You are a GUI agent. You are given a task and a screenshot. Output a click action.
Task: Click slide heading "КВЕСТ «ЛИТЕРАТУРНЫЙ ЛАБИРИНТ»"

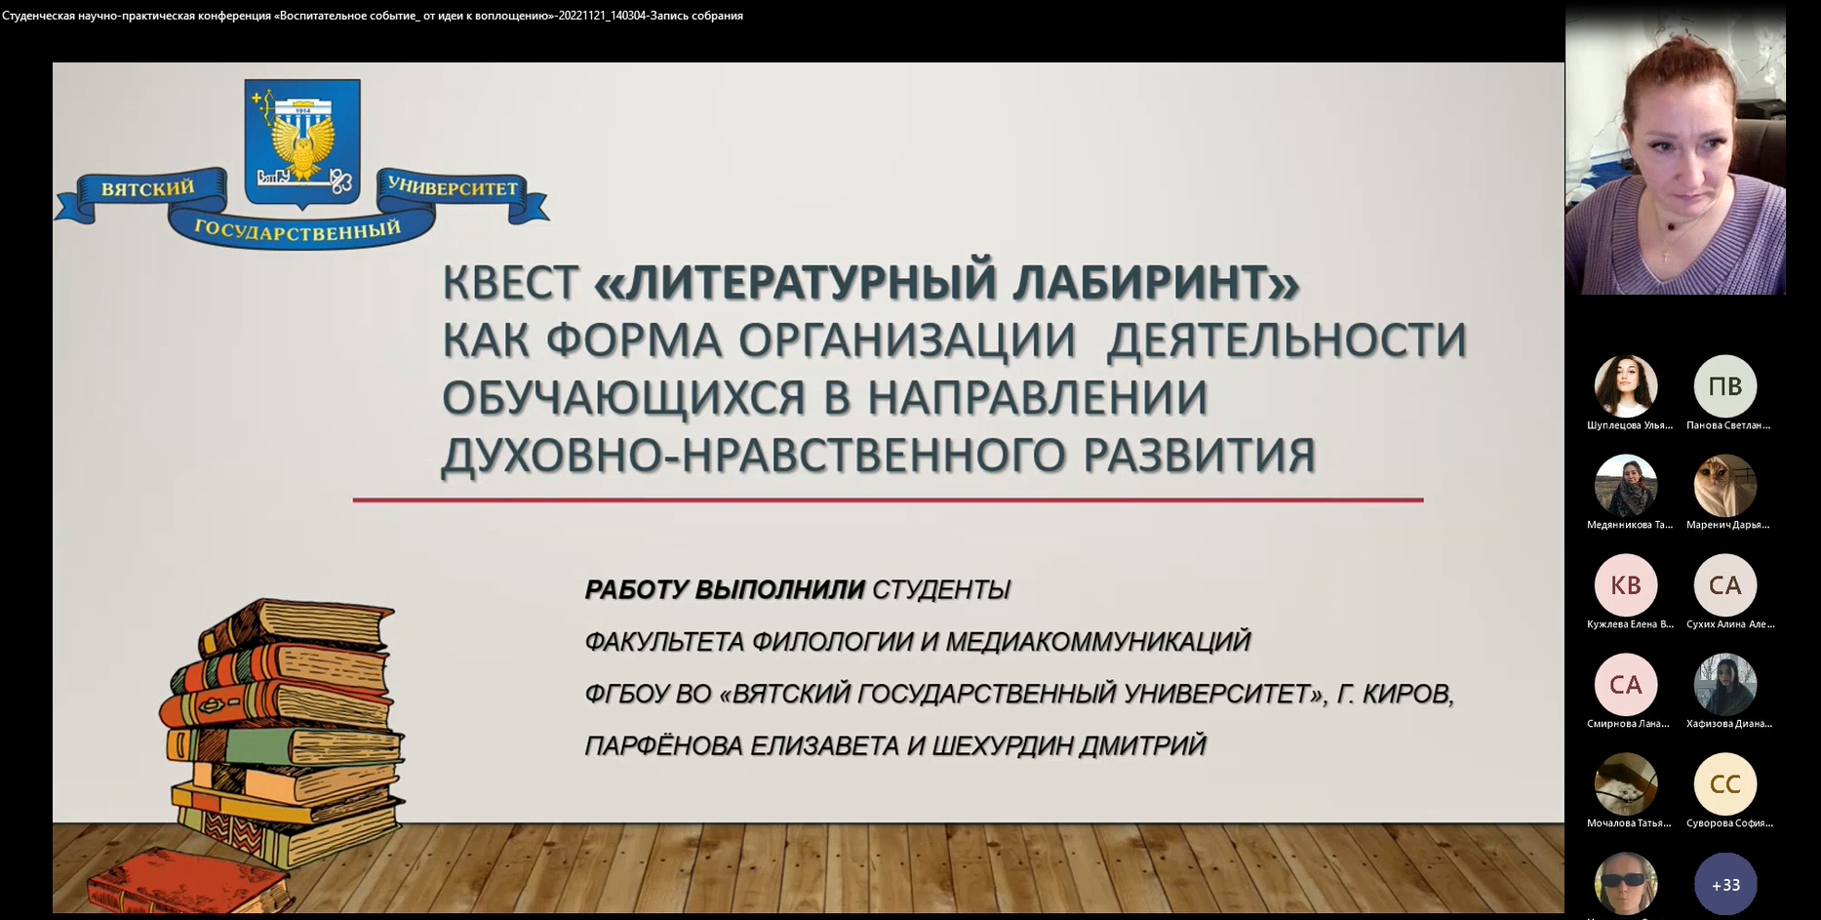click(871, 283)
